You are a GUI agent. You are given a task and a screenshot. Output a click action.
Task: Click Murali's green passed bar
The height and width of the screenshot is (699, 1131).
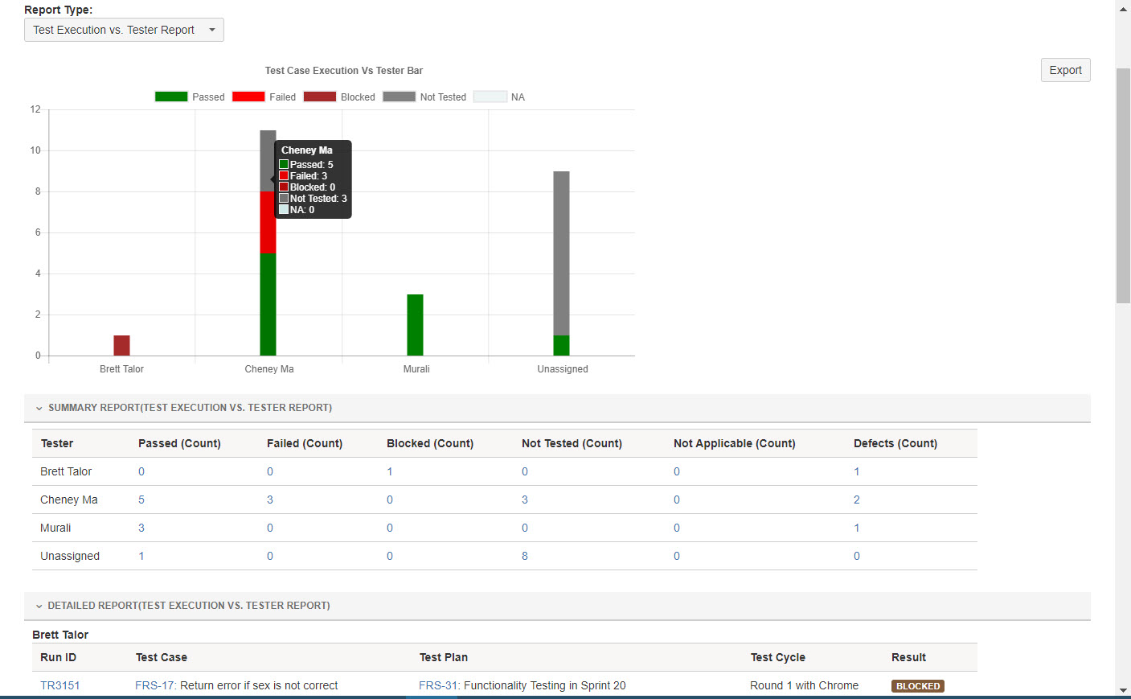(x=415, y=325)
